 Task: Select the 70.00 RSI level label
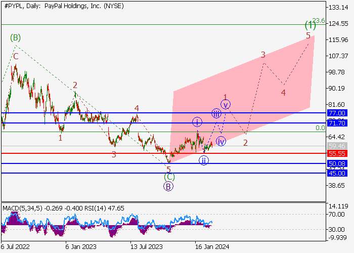click(336, 214)
